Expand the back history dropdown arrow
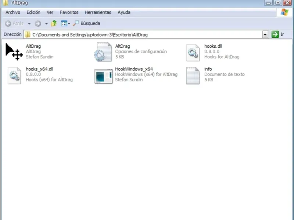The width and height of the screenshot is (294, 220). [29, 23]
